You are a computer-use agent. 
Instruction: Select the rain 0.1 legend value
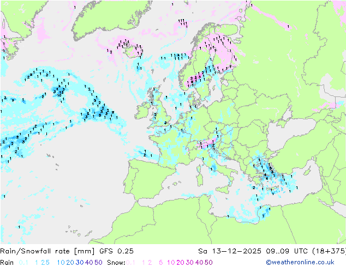(x=23, y=263)
